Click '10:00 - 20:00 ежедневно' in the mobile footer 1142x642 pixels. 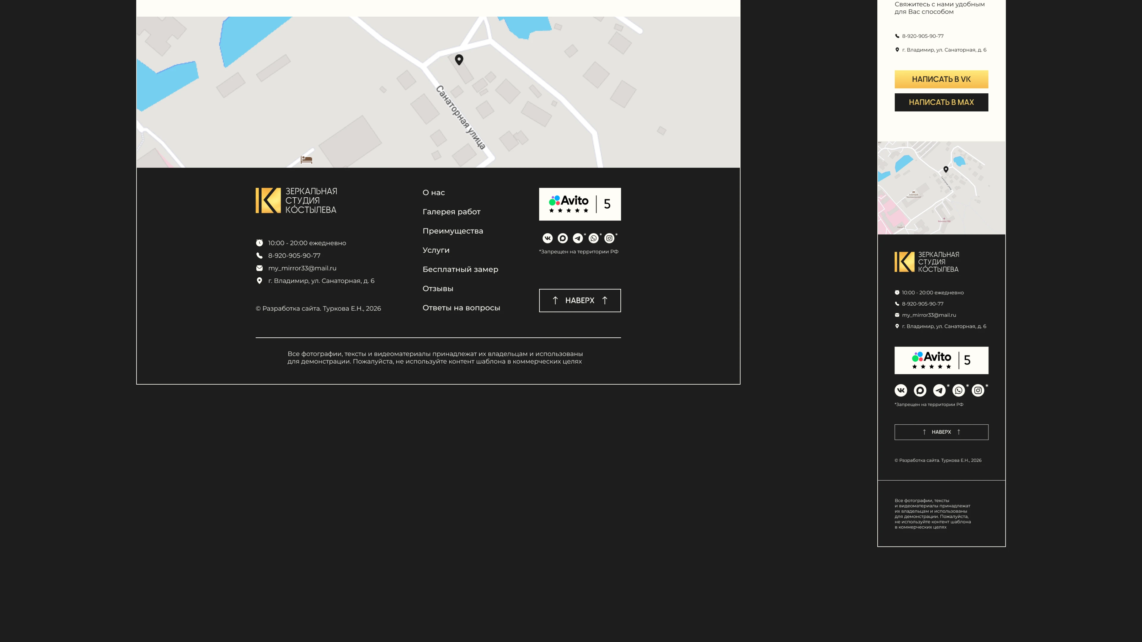933,292
